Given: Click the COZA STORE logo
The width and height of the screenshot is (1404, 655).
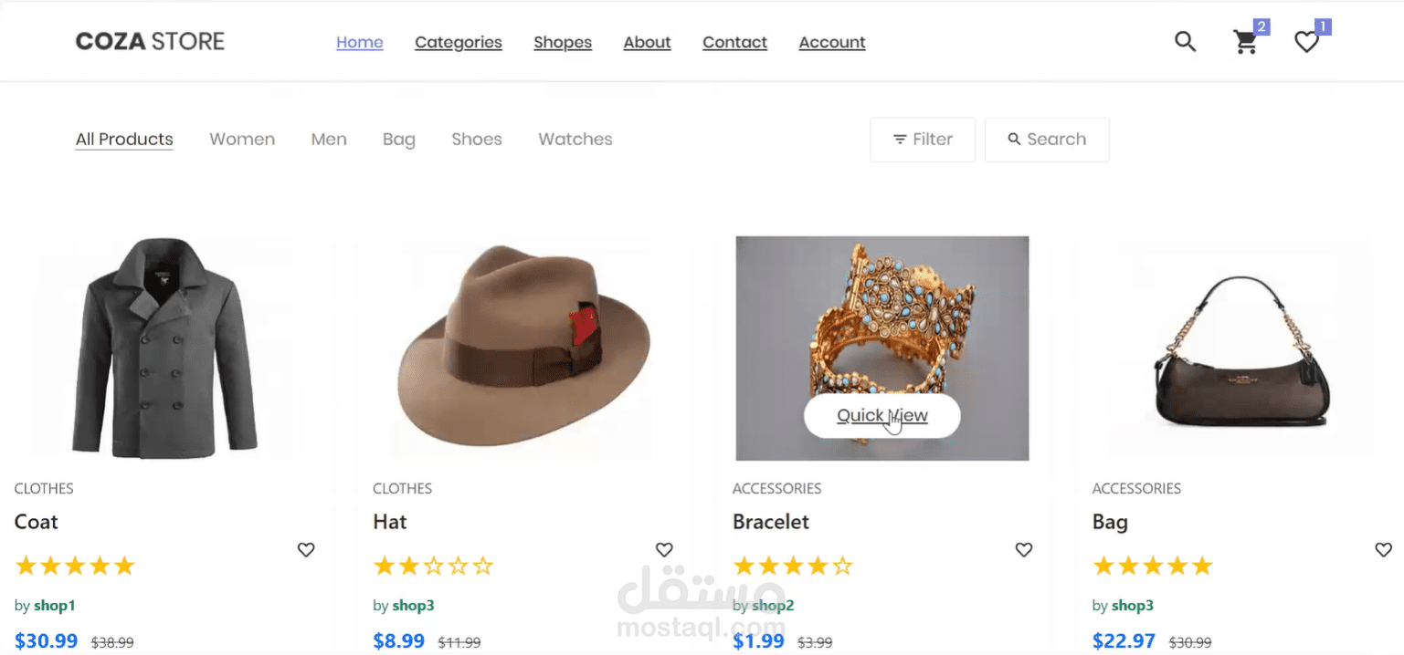Looking at the screenshot, I should click(x=150, y=41).
